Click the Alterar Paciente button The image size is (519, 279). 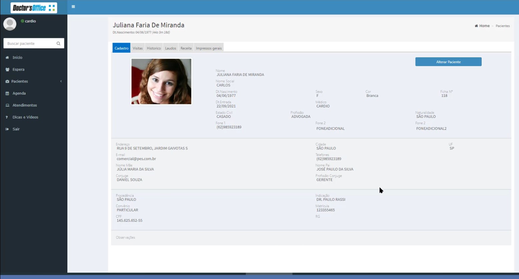448,62
